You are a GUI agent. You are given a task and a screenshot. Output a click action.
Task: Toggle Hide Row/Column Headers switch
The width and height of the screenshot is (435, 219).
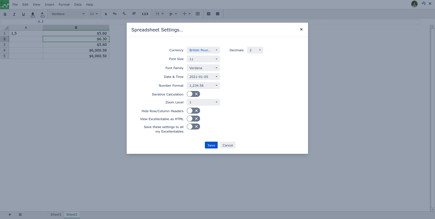(x=193, y=111)
